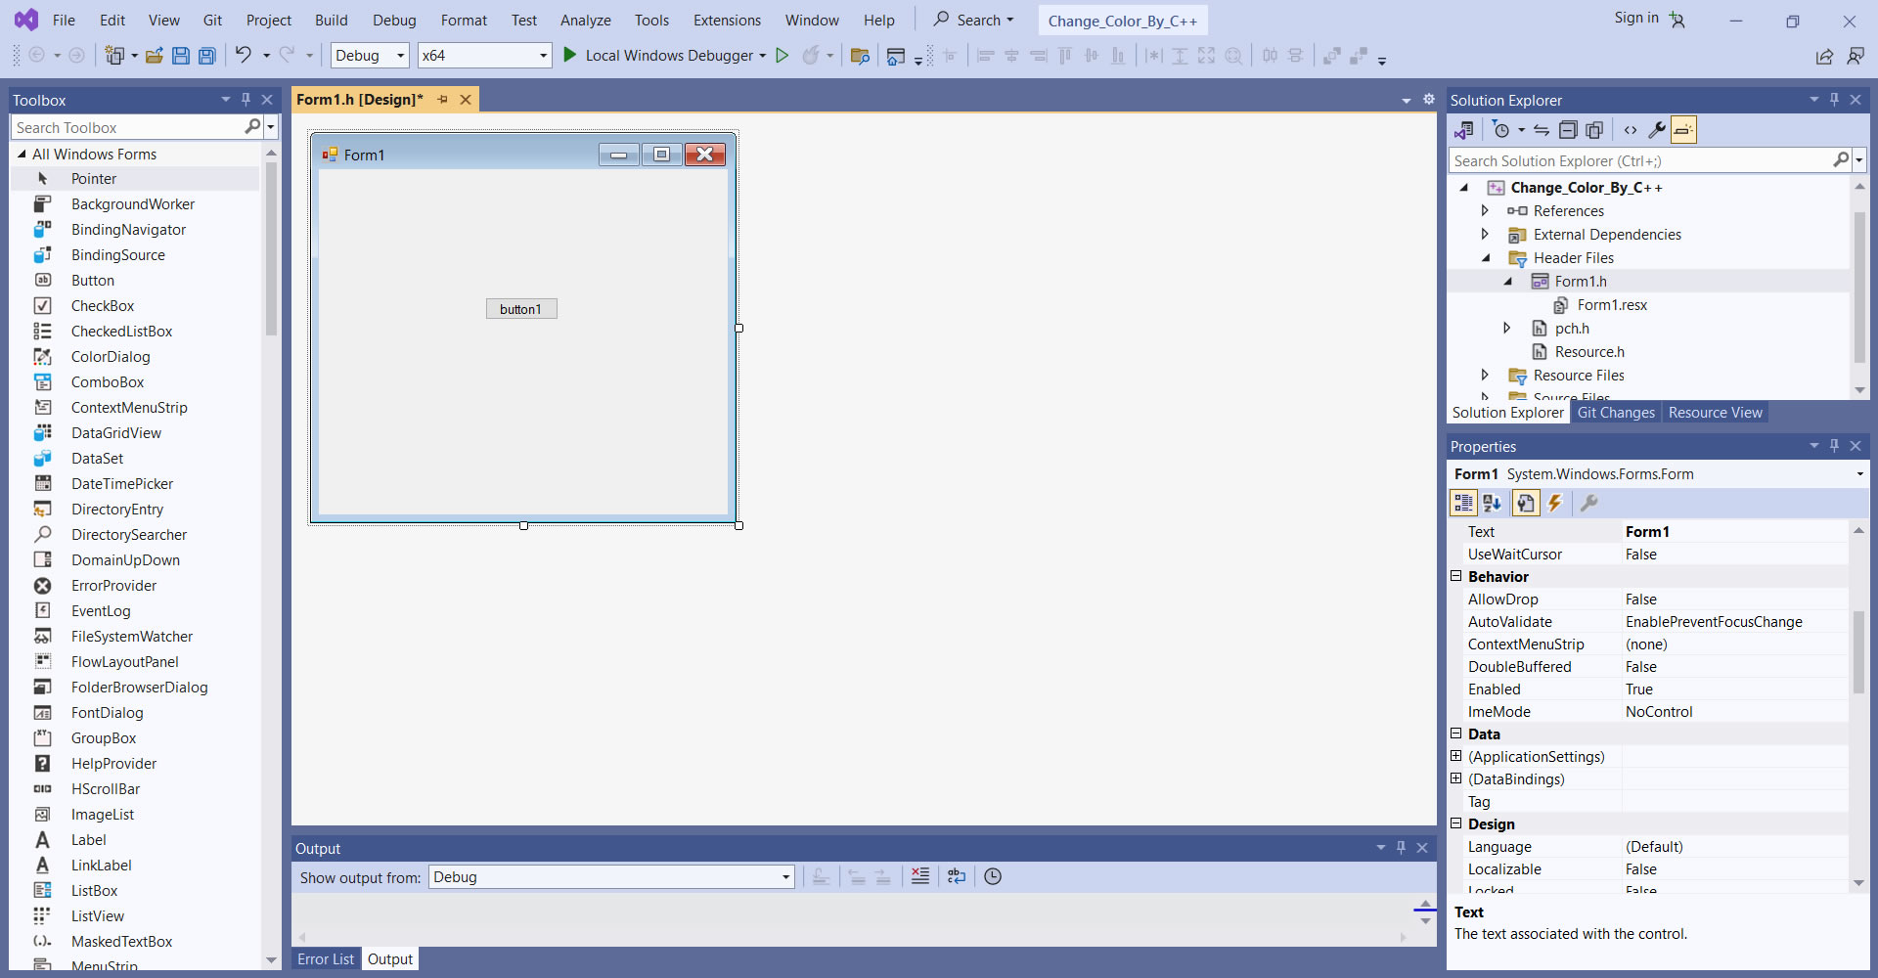Select the ColorDialog control in Toolbox
This screenshot has height=978, width=1878.
pos(111,357)
